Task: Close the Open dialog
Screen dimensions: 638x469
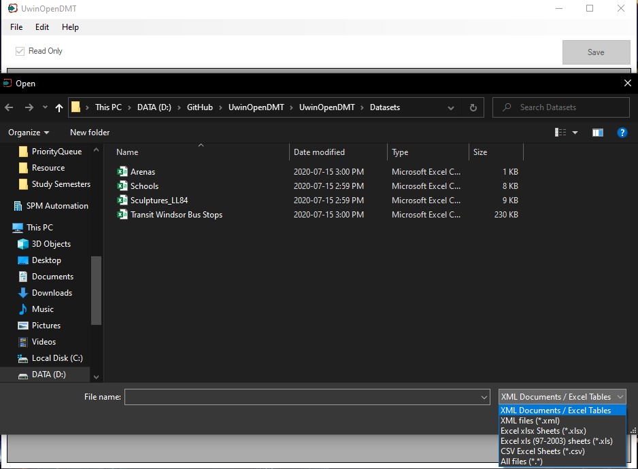Action: point(627,84)
